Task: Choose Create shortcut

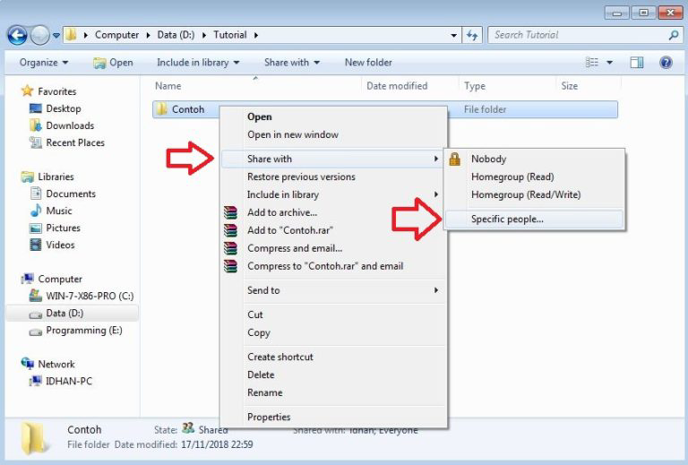Action: (333, 357)
